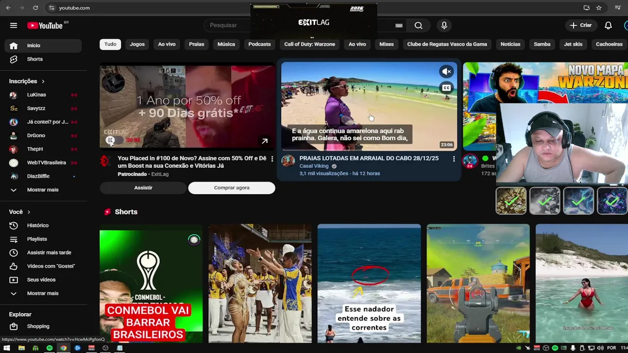Select the Tudo filter chip
Screen dimensions: 628x353
pyautogui.click(x=110, y=44)
